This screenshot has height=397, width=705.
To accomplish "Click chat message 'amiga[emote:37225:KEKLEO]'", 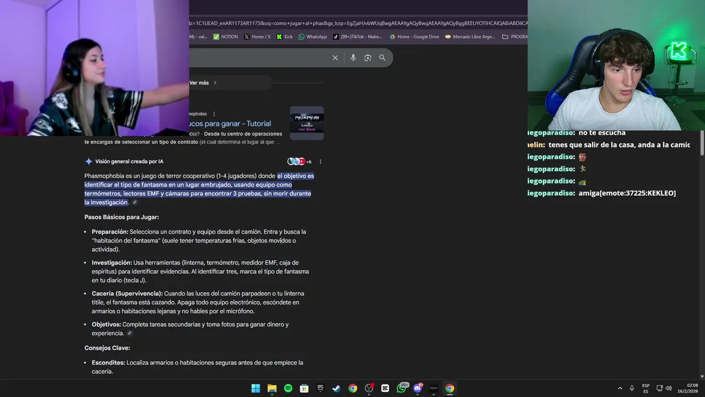I will 627,193.
